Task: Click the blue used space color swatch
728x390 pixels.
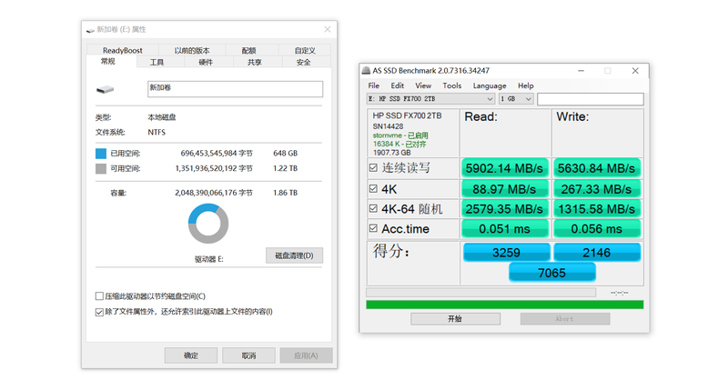Action: (x=101, y=154)
